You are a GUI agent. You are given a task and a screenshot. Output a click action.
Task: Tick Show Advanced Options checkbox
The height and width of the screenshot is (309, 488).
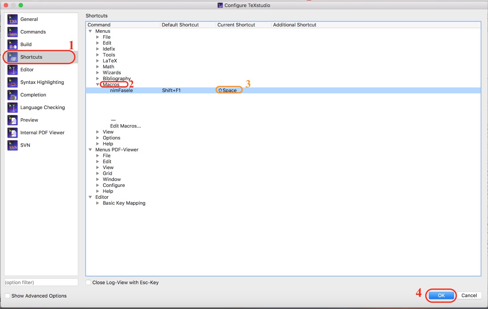[x=7, y=296]
